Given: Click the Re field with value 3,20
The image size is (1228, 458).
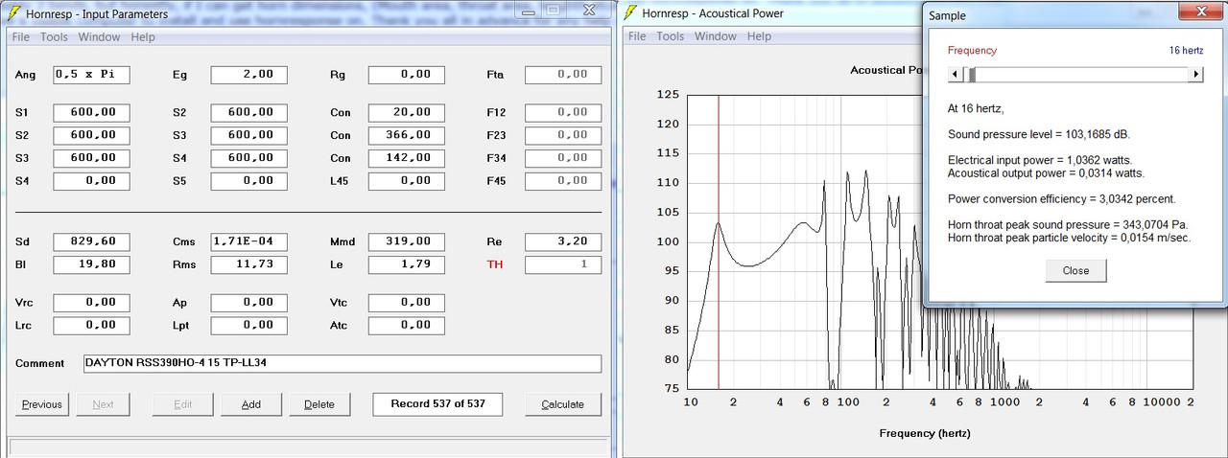Looking at the screenshot, I should click(x=563, y=241).
